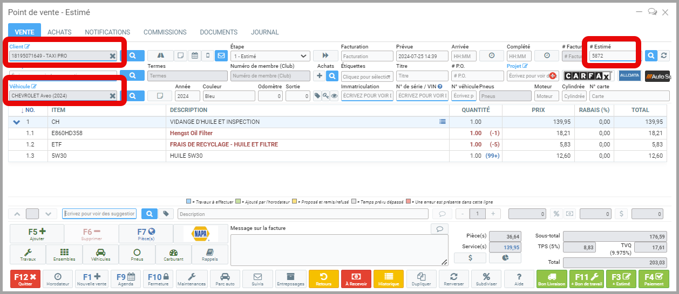The image size is (679, 294).
Task: Open the Carburant gauge tool
Action: point(173,254)
